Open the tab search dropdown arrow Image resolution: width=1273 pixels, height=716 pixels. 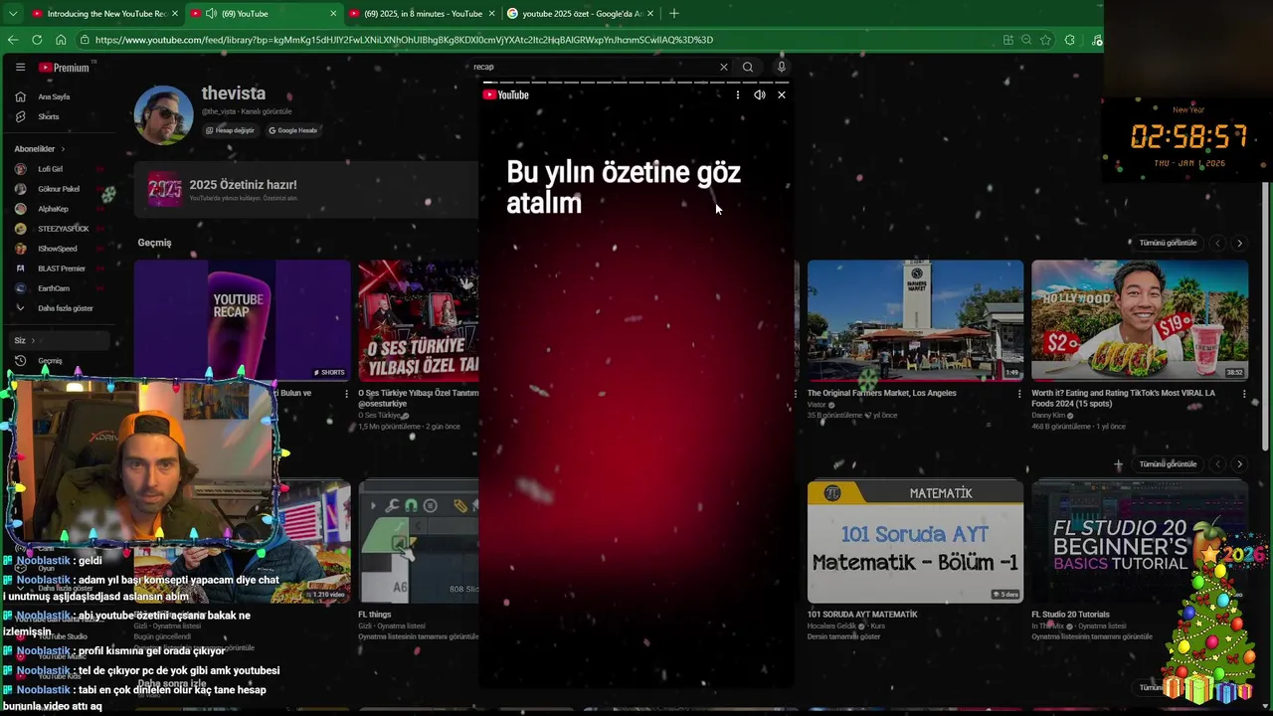(13, 14)
